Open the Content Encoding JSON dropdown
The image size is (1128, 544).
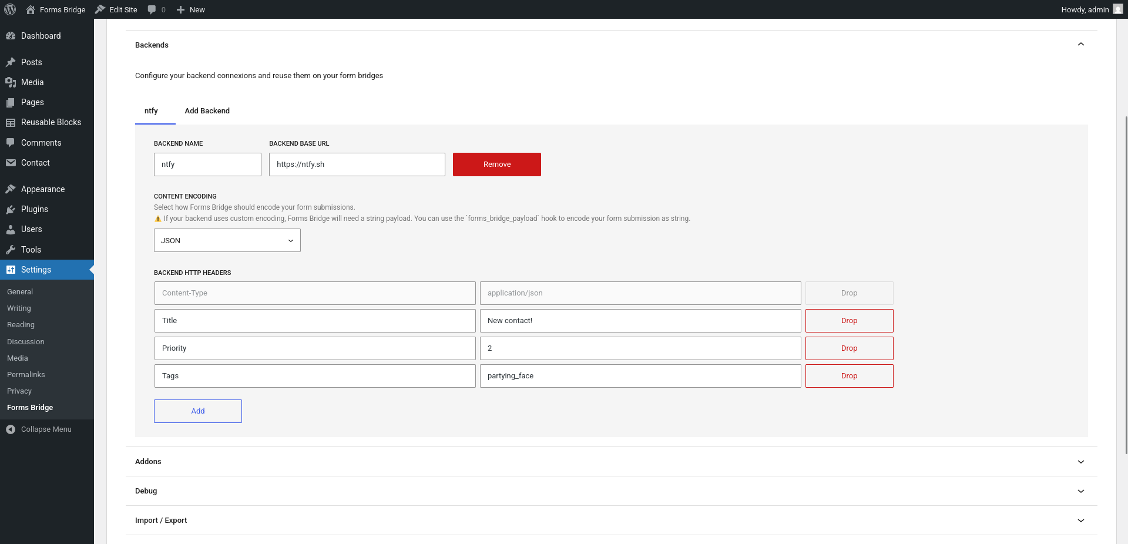227,240
